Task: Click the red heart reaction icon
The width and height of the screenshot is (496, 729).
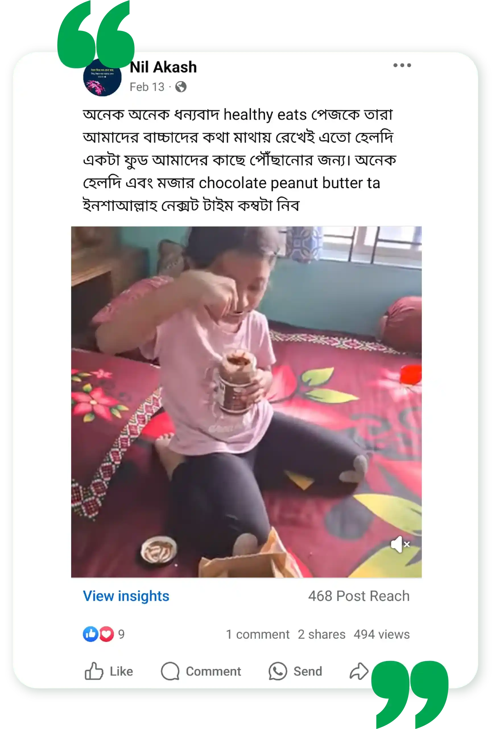Action: 107,634
